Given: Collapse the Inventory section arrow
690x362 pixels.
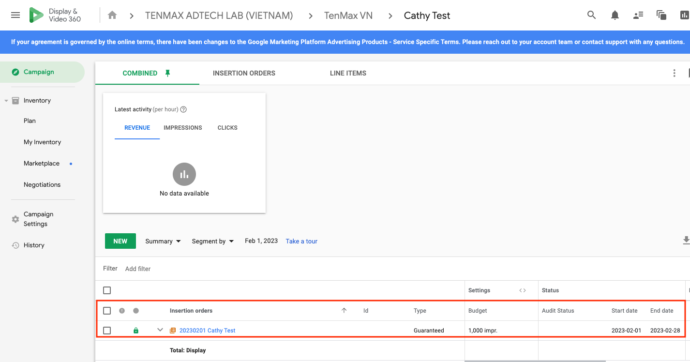Looking at the screenshot, I should click(x=6, y=101).
